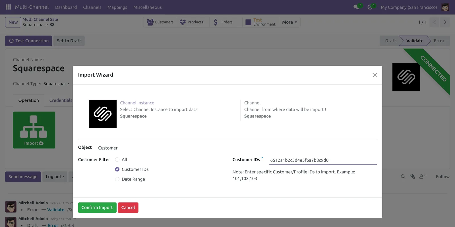Click the Test Connection button

[x=28, y=41]
